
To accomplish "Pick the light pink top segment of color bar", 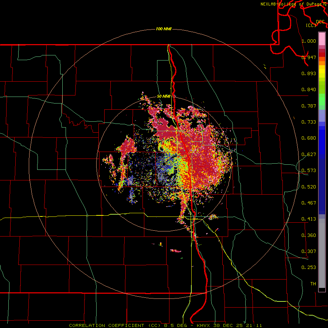I will pos(322,39).
